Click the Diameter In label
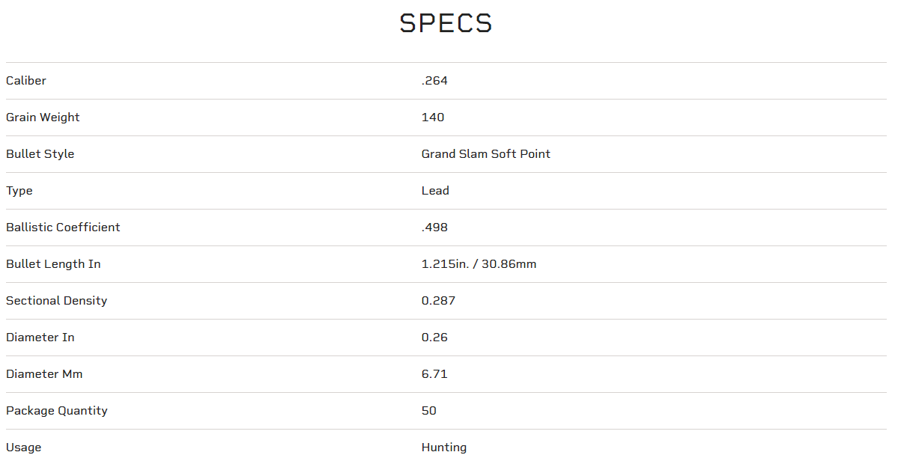 (40, 338)
